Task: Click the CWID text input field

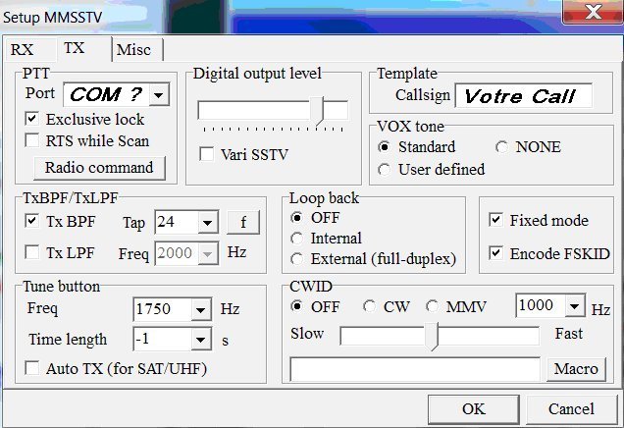Action: (415, 369)
